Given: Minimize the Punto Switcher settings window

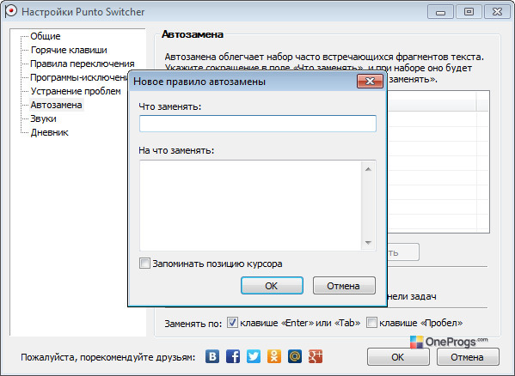Looking at the screenshot, I should point(440,12).
